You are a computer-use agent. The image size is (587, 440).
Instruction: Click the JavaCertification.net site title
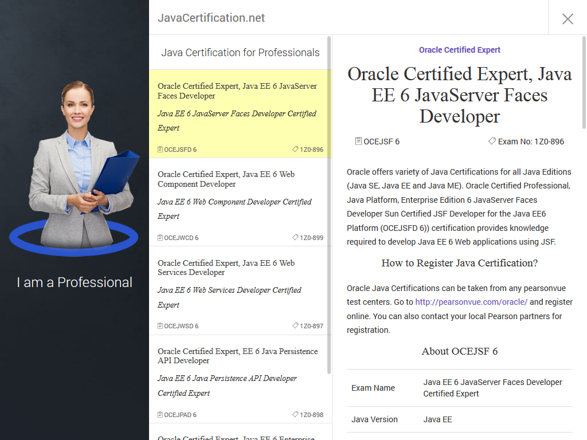point(212,18)
